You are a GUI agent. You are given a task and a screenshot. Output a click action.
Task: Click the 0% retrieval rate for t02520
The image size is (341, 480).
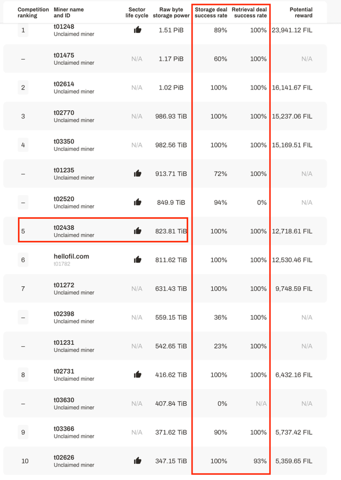click(262, 202)
